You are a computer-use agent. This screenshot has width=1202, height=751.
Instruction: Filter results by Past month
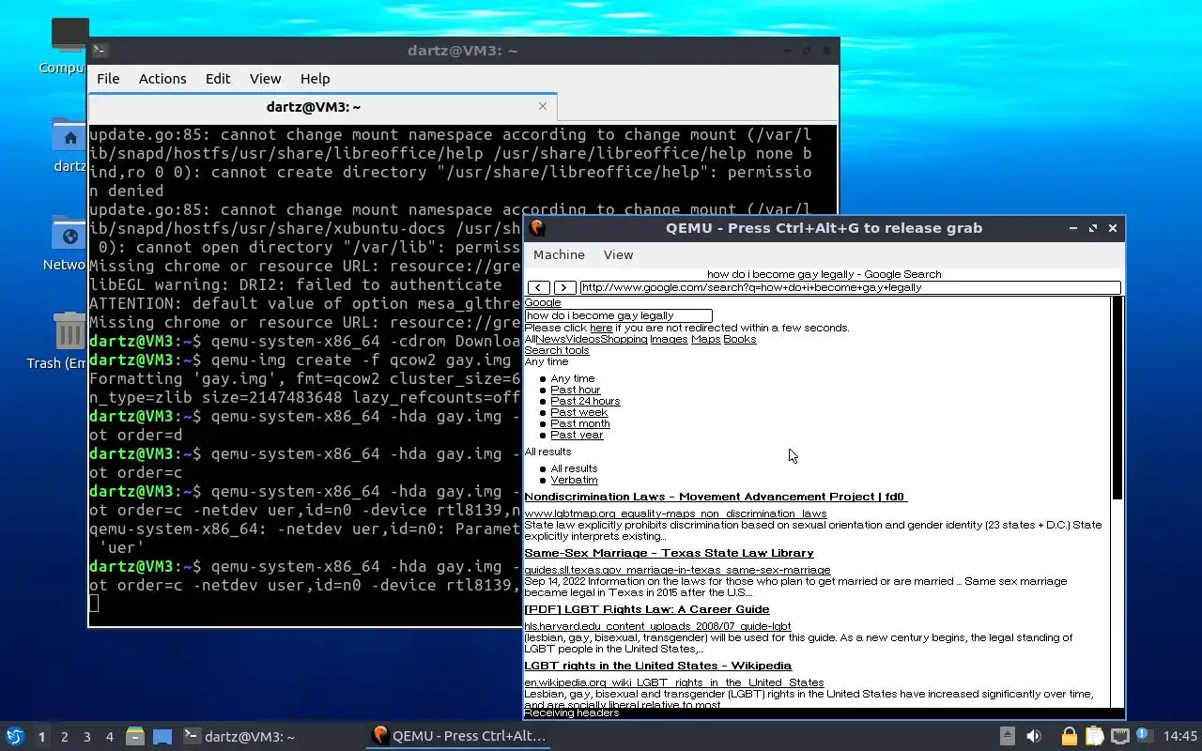point(580,423)
